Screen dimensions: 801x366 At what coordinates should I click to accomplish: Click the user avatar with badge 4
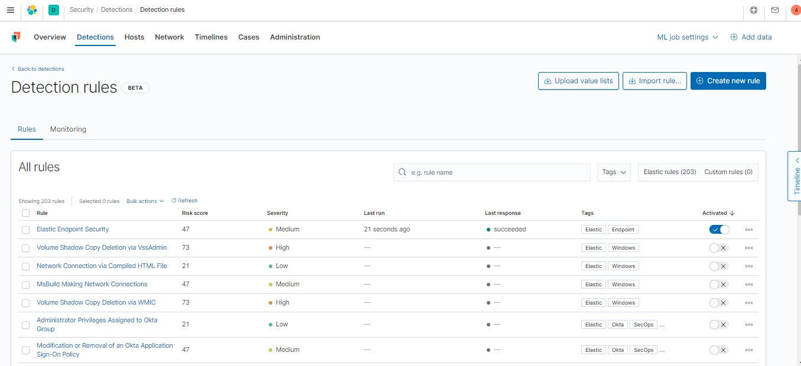(794, 9)
